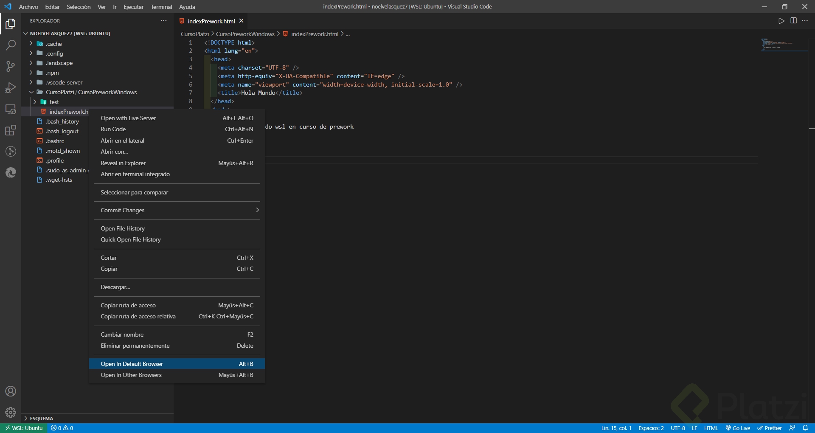Viewport: 815px width, 433px height.
Task: Choose Abrir en el lateral
Action: (177, 141)
